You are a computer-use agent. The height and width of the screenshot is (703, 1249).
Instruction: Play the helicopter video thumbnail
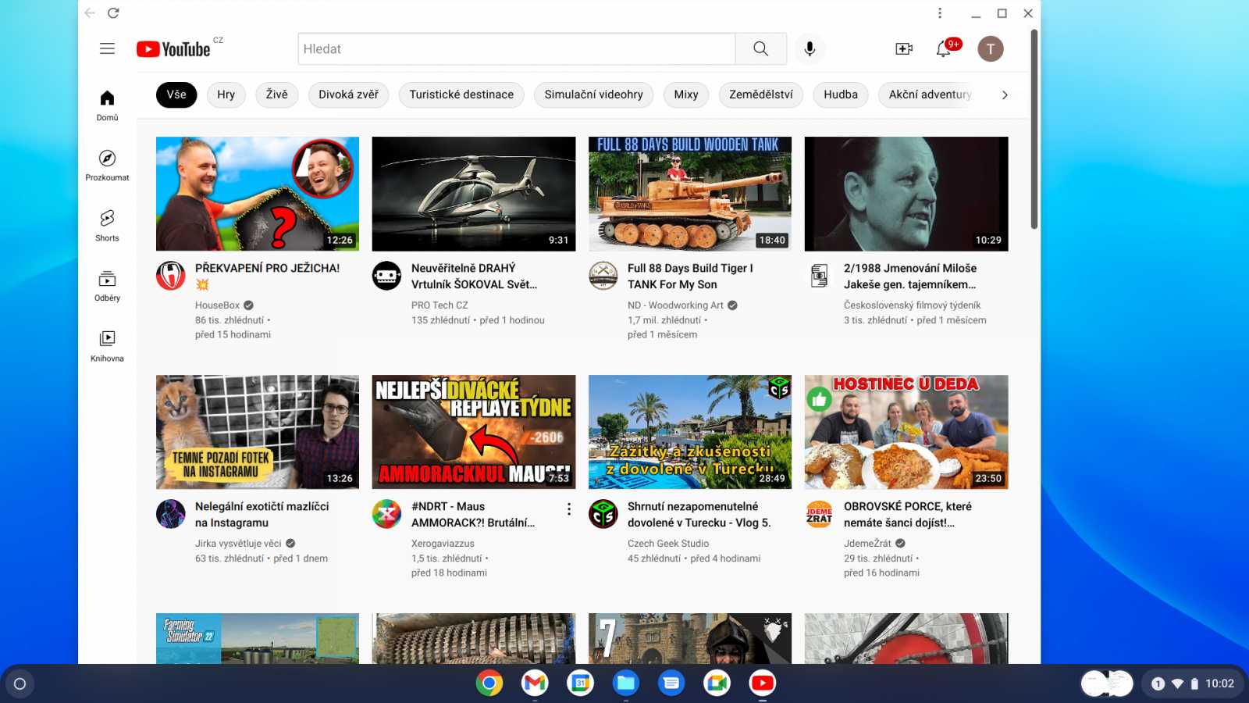pyautogui.click(x=474, y=194)
